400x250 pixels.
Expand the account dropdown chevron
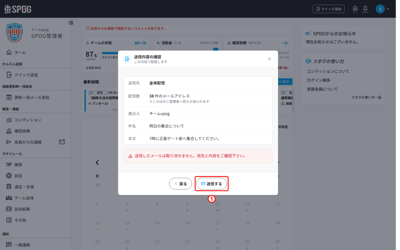tap(388, 9)
